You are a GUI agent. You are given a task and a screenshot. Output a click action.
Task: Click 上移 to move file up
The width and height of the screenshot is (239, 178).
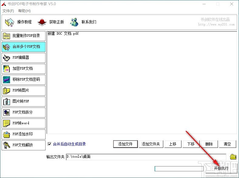[173, 144]
